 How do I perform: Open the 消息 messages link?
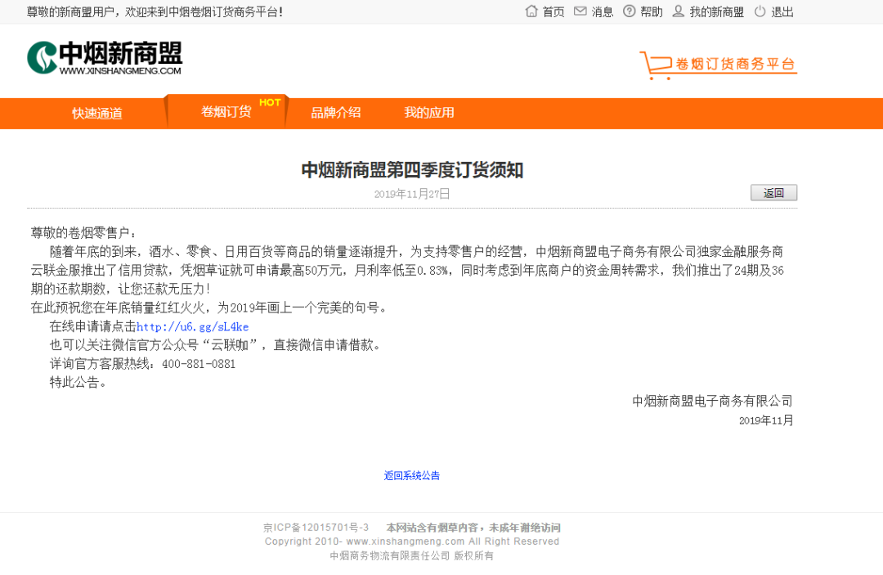pos(602,11)
